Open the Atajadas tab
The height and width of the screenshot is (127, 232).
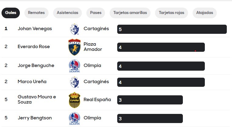click(x=205, y=13)
